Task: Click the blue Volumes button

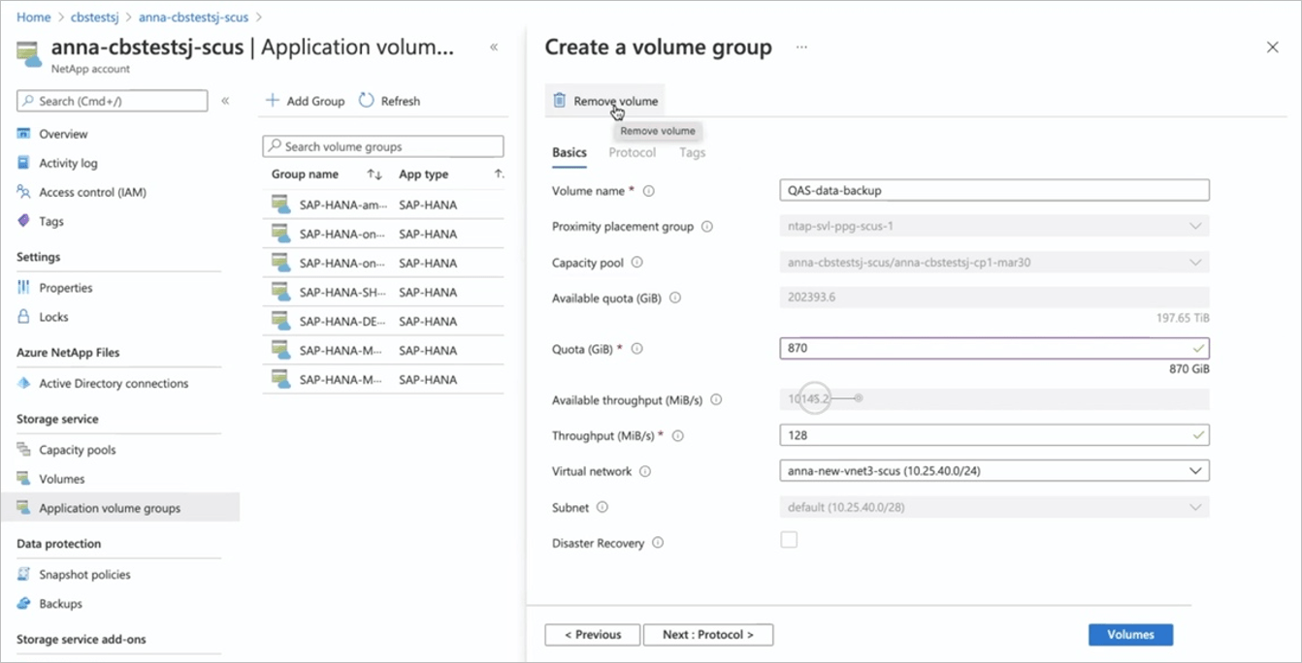Action: [1129, 634]
